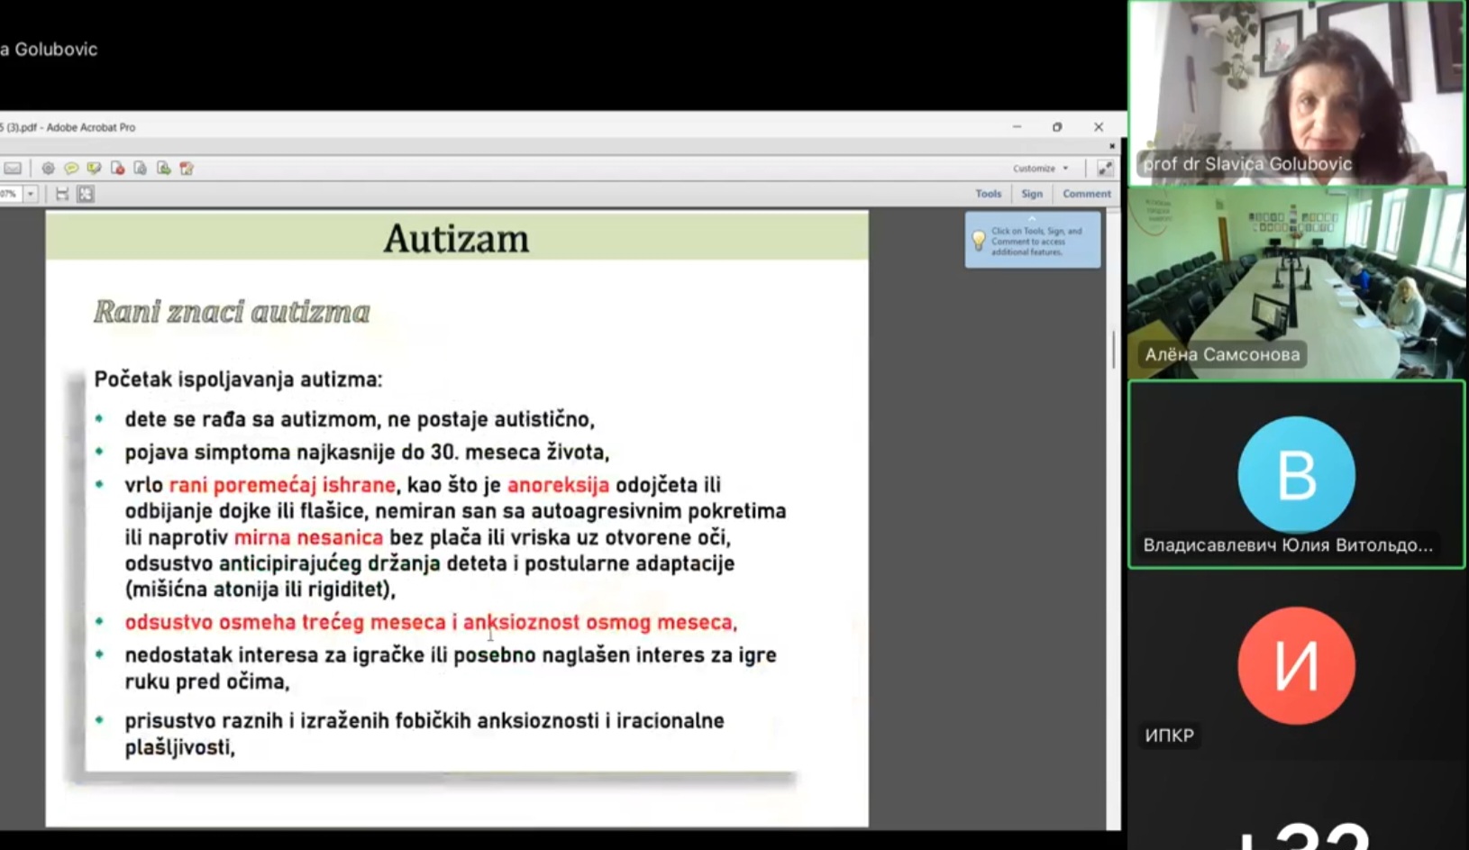Viewport: 1469px width, 850px height.
Task: Collapse the blue tip box using its up chevron
Action: pyautogui.click(x=1032, y=219)
